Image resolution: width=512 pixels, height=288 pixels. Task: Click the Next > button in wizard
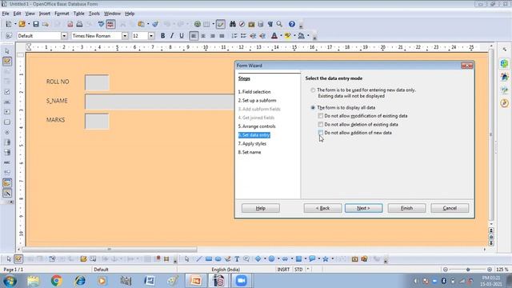coord(363,208)
